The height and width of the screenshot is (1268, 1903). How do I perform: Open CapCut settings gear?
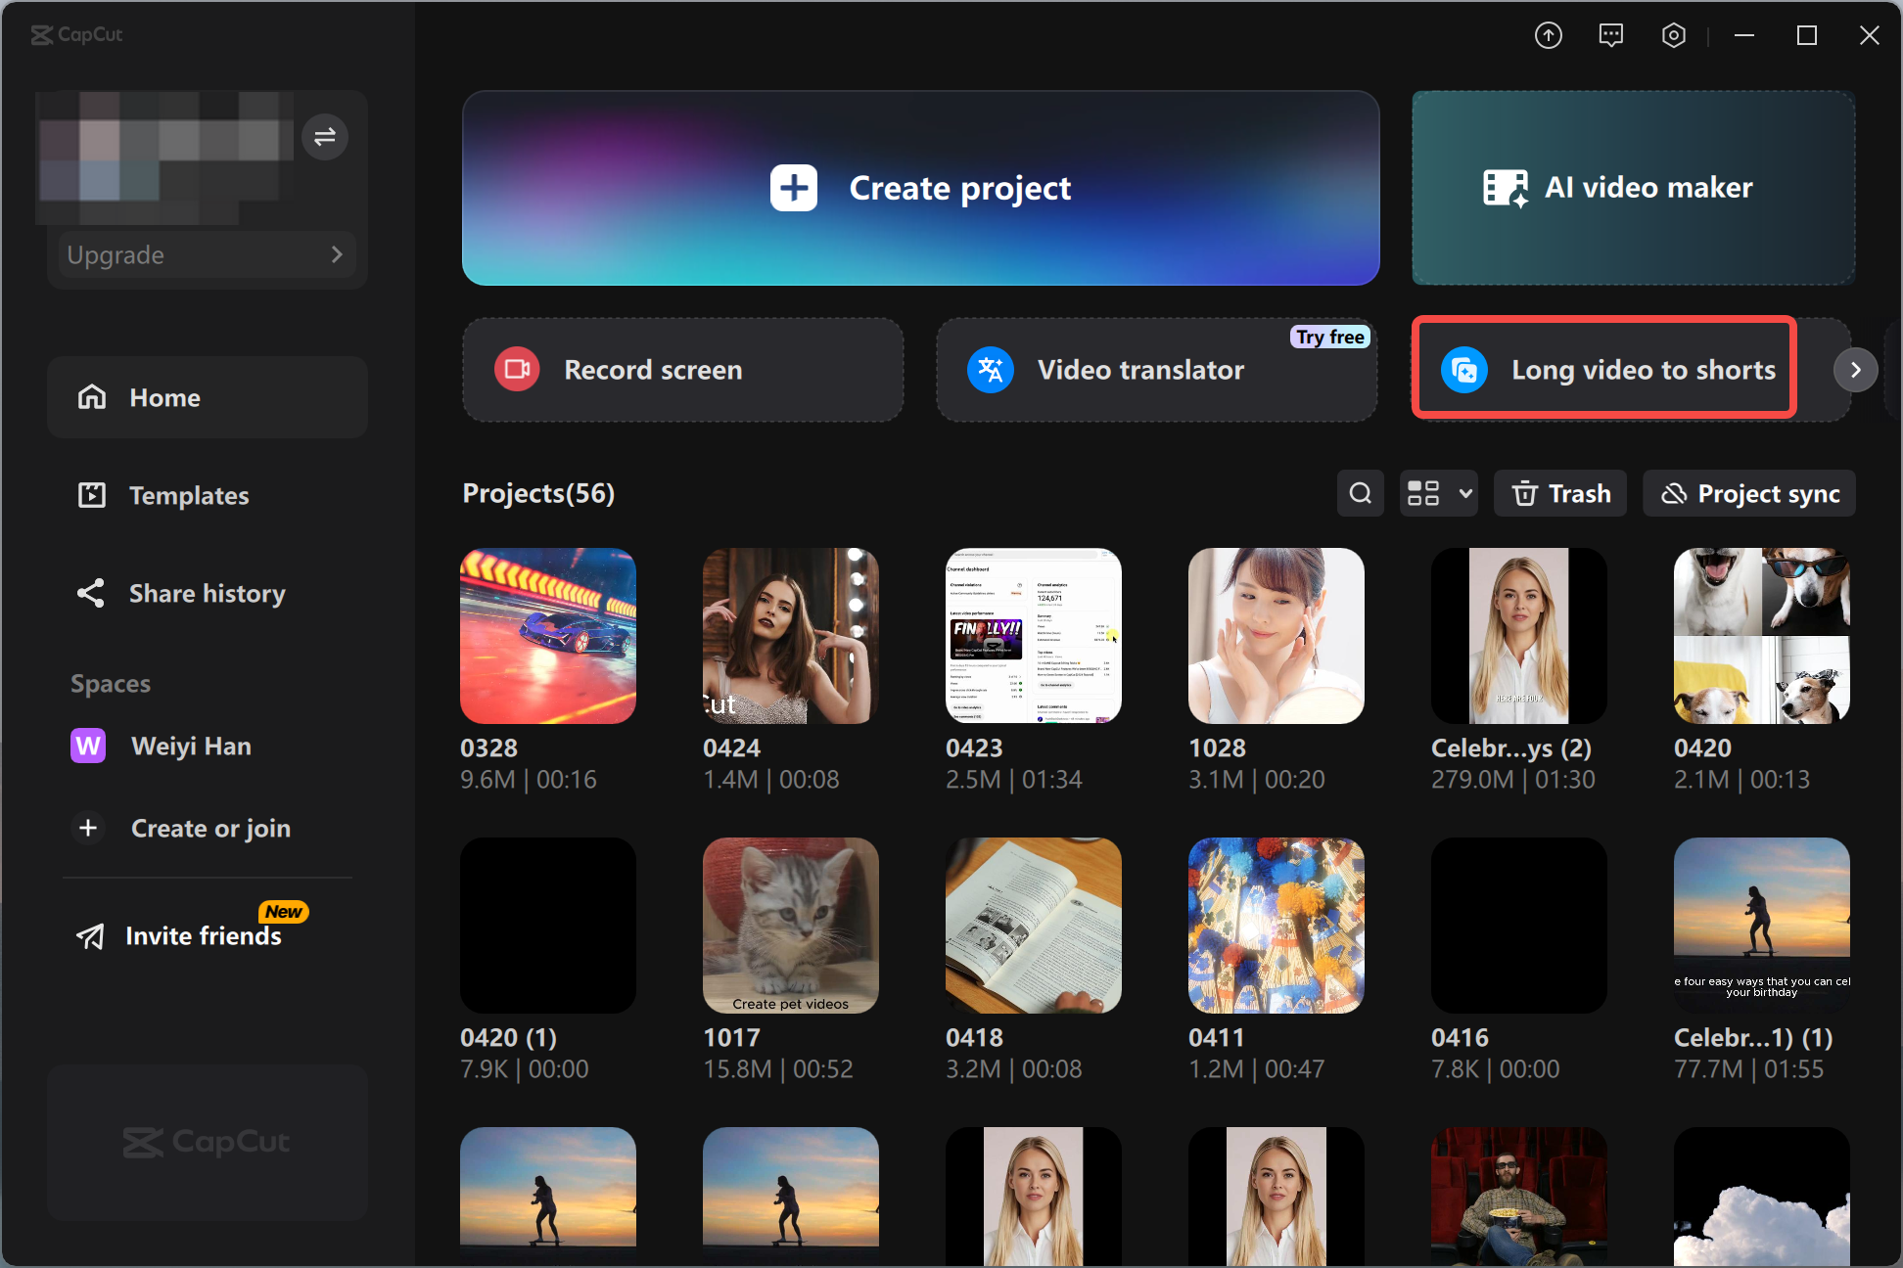click(1673, 35)
